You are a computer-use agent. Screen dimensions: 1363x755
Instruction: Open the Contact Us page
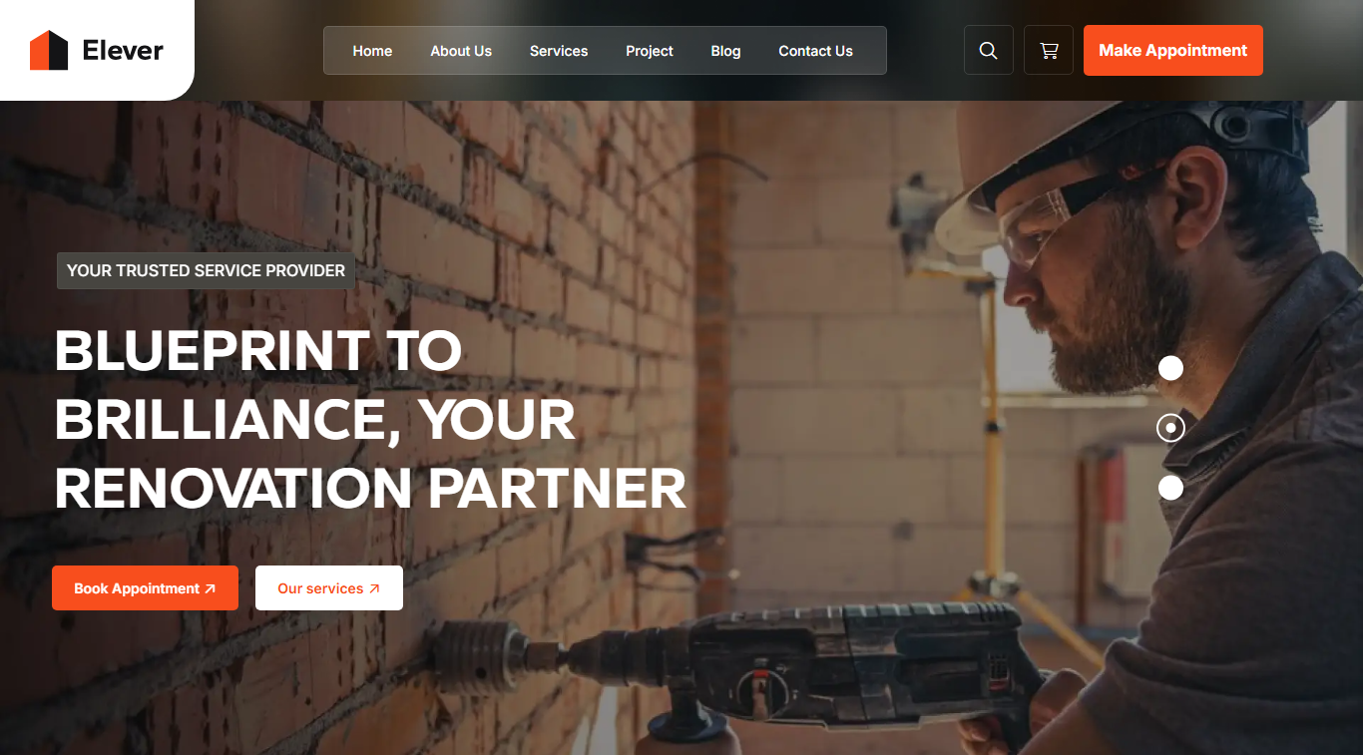tap(815, 51)
